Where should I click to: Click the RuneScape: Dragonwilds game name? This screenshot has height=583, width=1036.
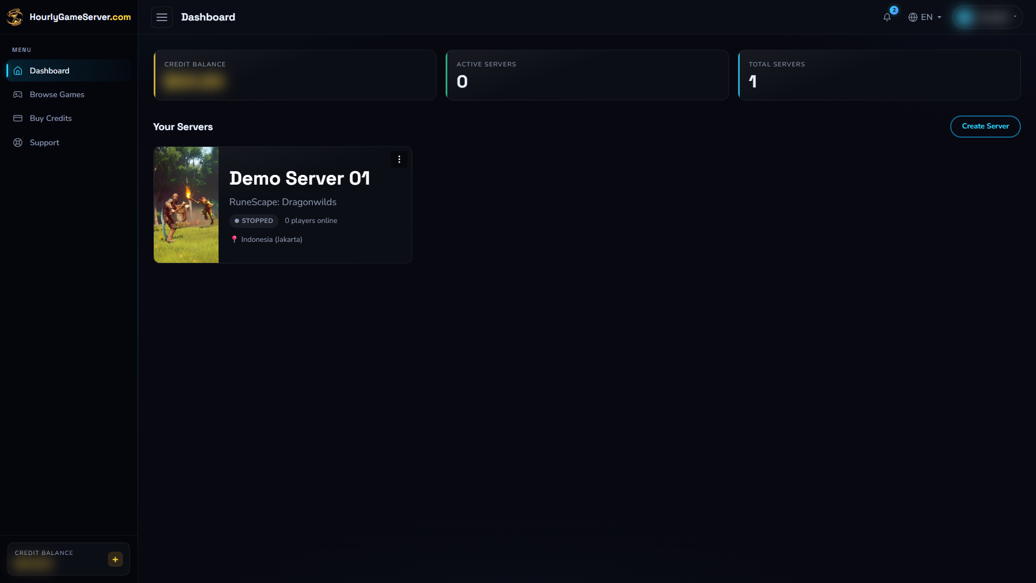click(x=283, y=202)
